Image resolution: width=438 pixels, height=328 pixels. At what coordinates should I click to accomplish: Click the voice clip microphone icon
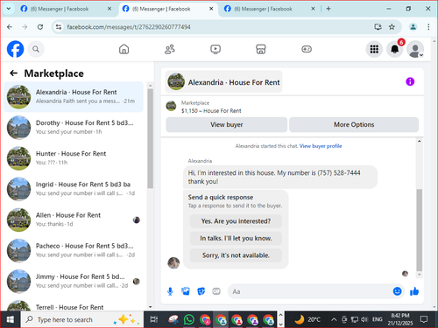click(x=170, y=291)
